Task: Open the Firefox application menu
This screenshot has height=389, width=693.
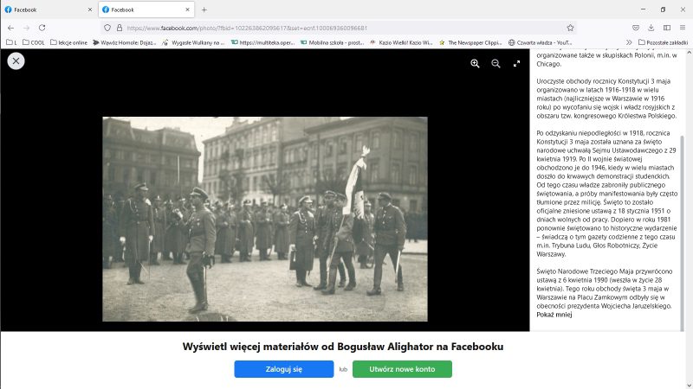Action: [684, 28]
